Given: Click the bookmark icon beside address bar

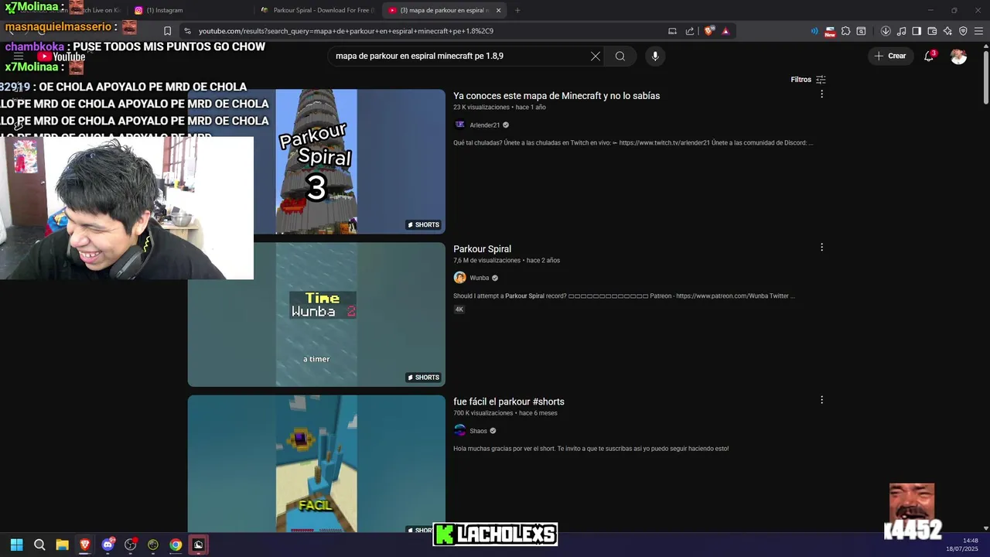Looking at the screenshot, I should (x=167, y=31).
